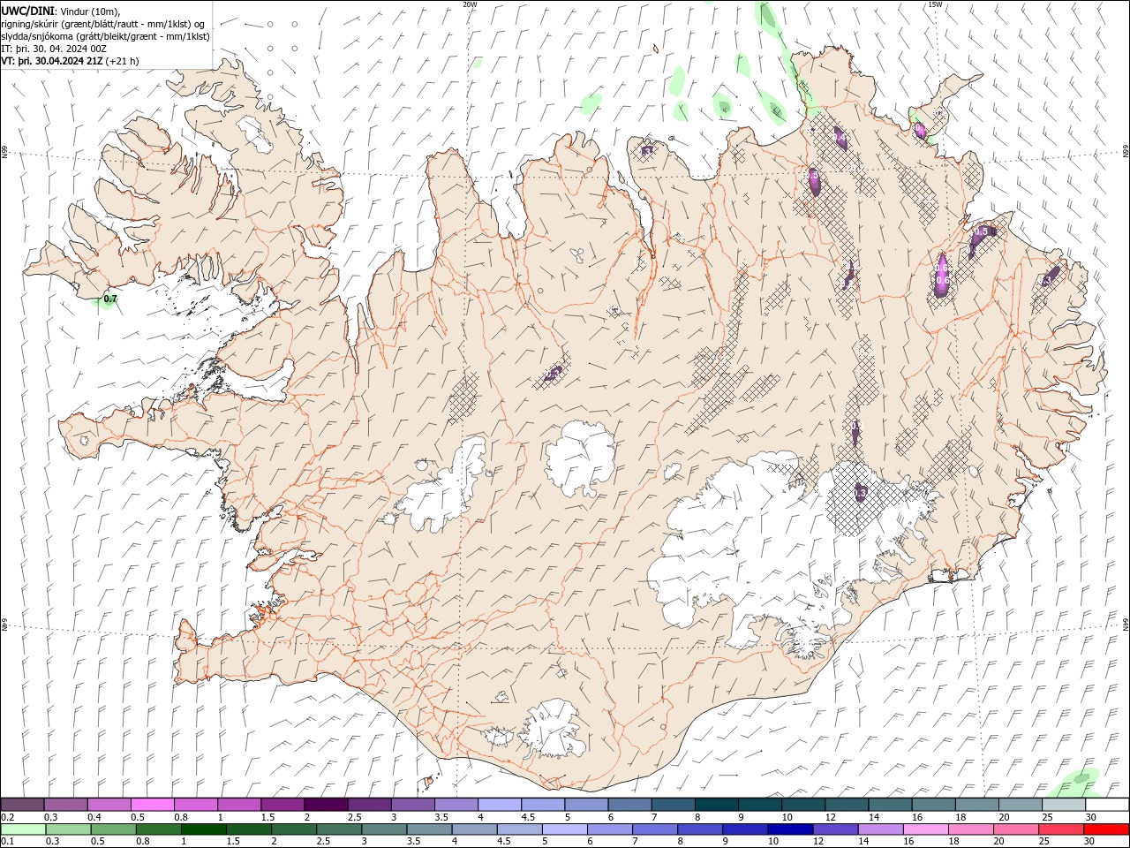
Task: Click the 0.6 snowfall value in east Iceland
Action: 942,281
